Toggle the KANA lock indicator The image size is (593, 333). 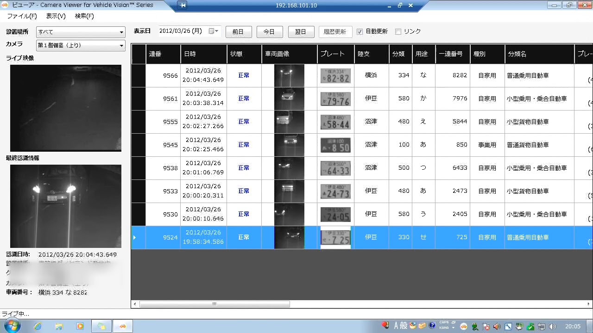point(444,328)
